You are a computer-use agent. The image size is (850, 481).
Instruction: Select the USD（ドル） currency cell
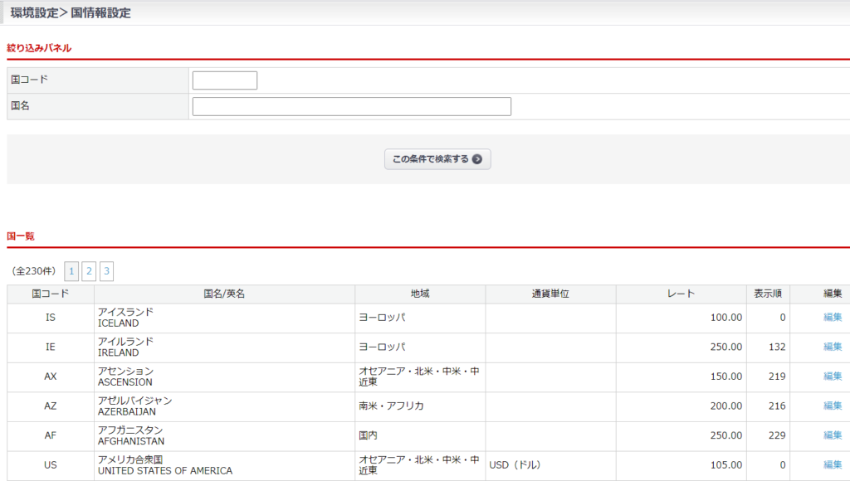click(520, 465)
